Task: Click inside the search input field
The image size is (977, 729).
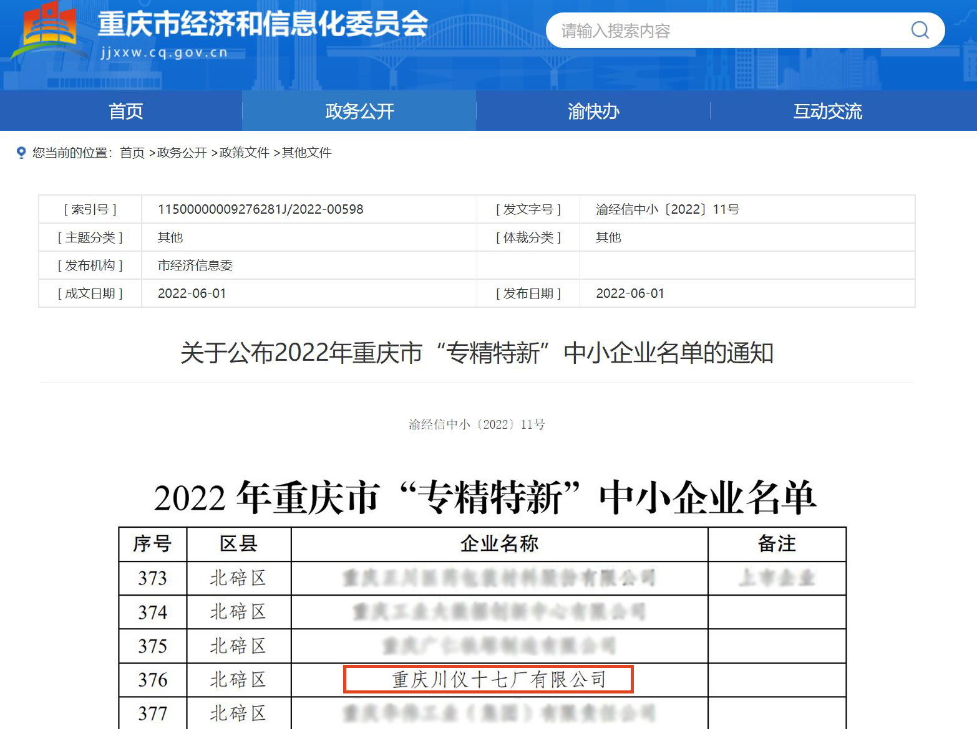Action: coord(686,30)
